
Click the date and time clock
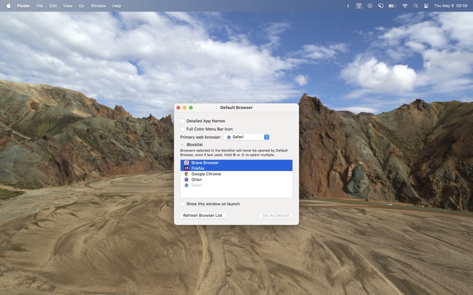click(x=451, y=6)
